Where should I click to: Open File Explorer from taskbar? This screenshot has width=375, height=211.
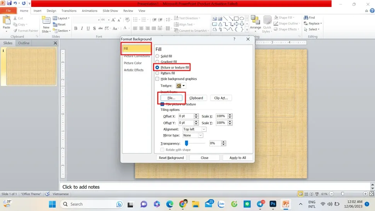[x=195, y=204]
